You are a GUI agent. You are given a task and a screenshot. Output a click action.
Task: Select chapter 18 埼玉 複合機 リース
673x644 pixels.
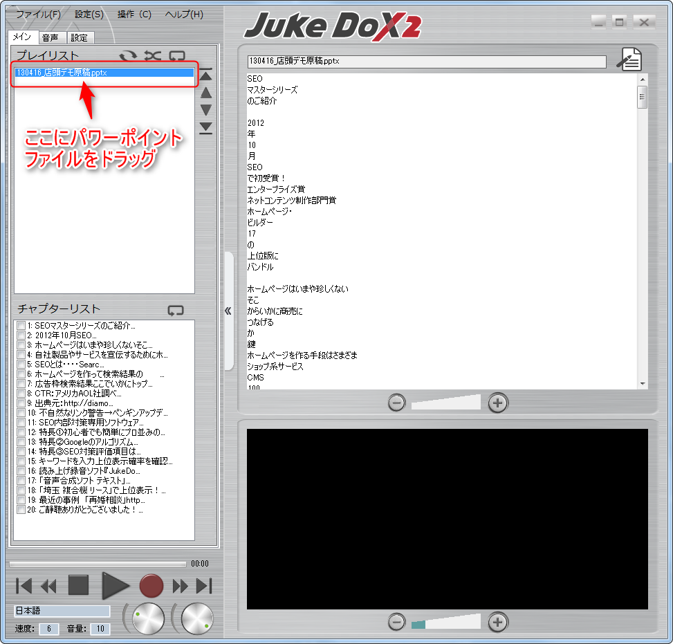(x=97, y=490)
